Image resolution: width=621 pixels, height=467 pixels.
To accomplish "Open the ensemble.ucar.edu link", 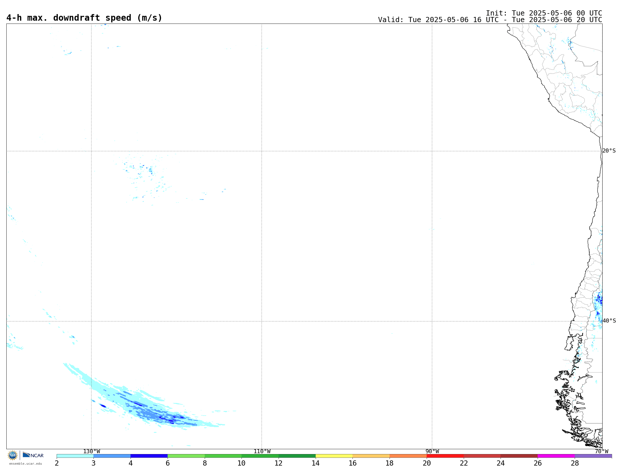I will pos(26,464).
